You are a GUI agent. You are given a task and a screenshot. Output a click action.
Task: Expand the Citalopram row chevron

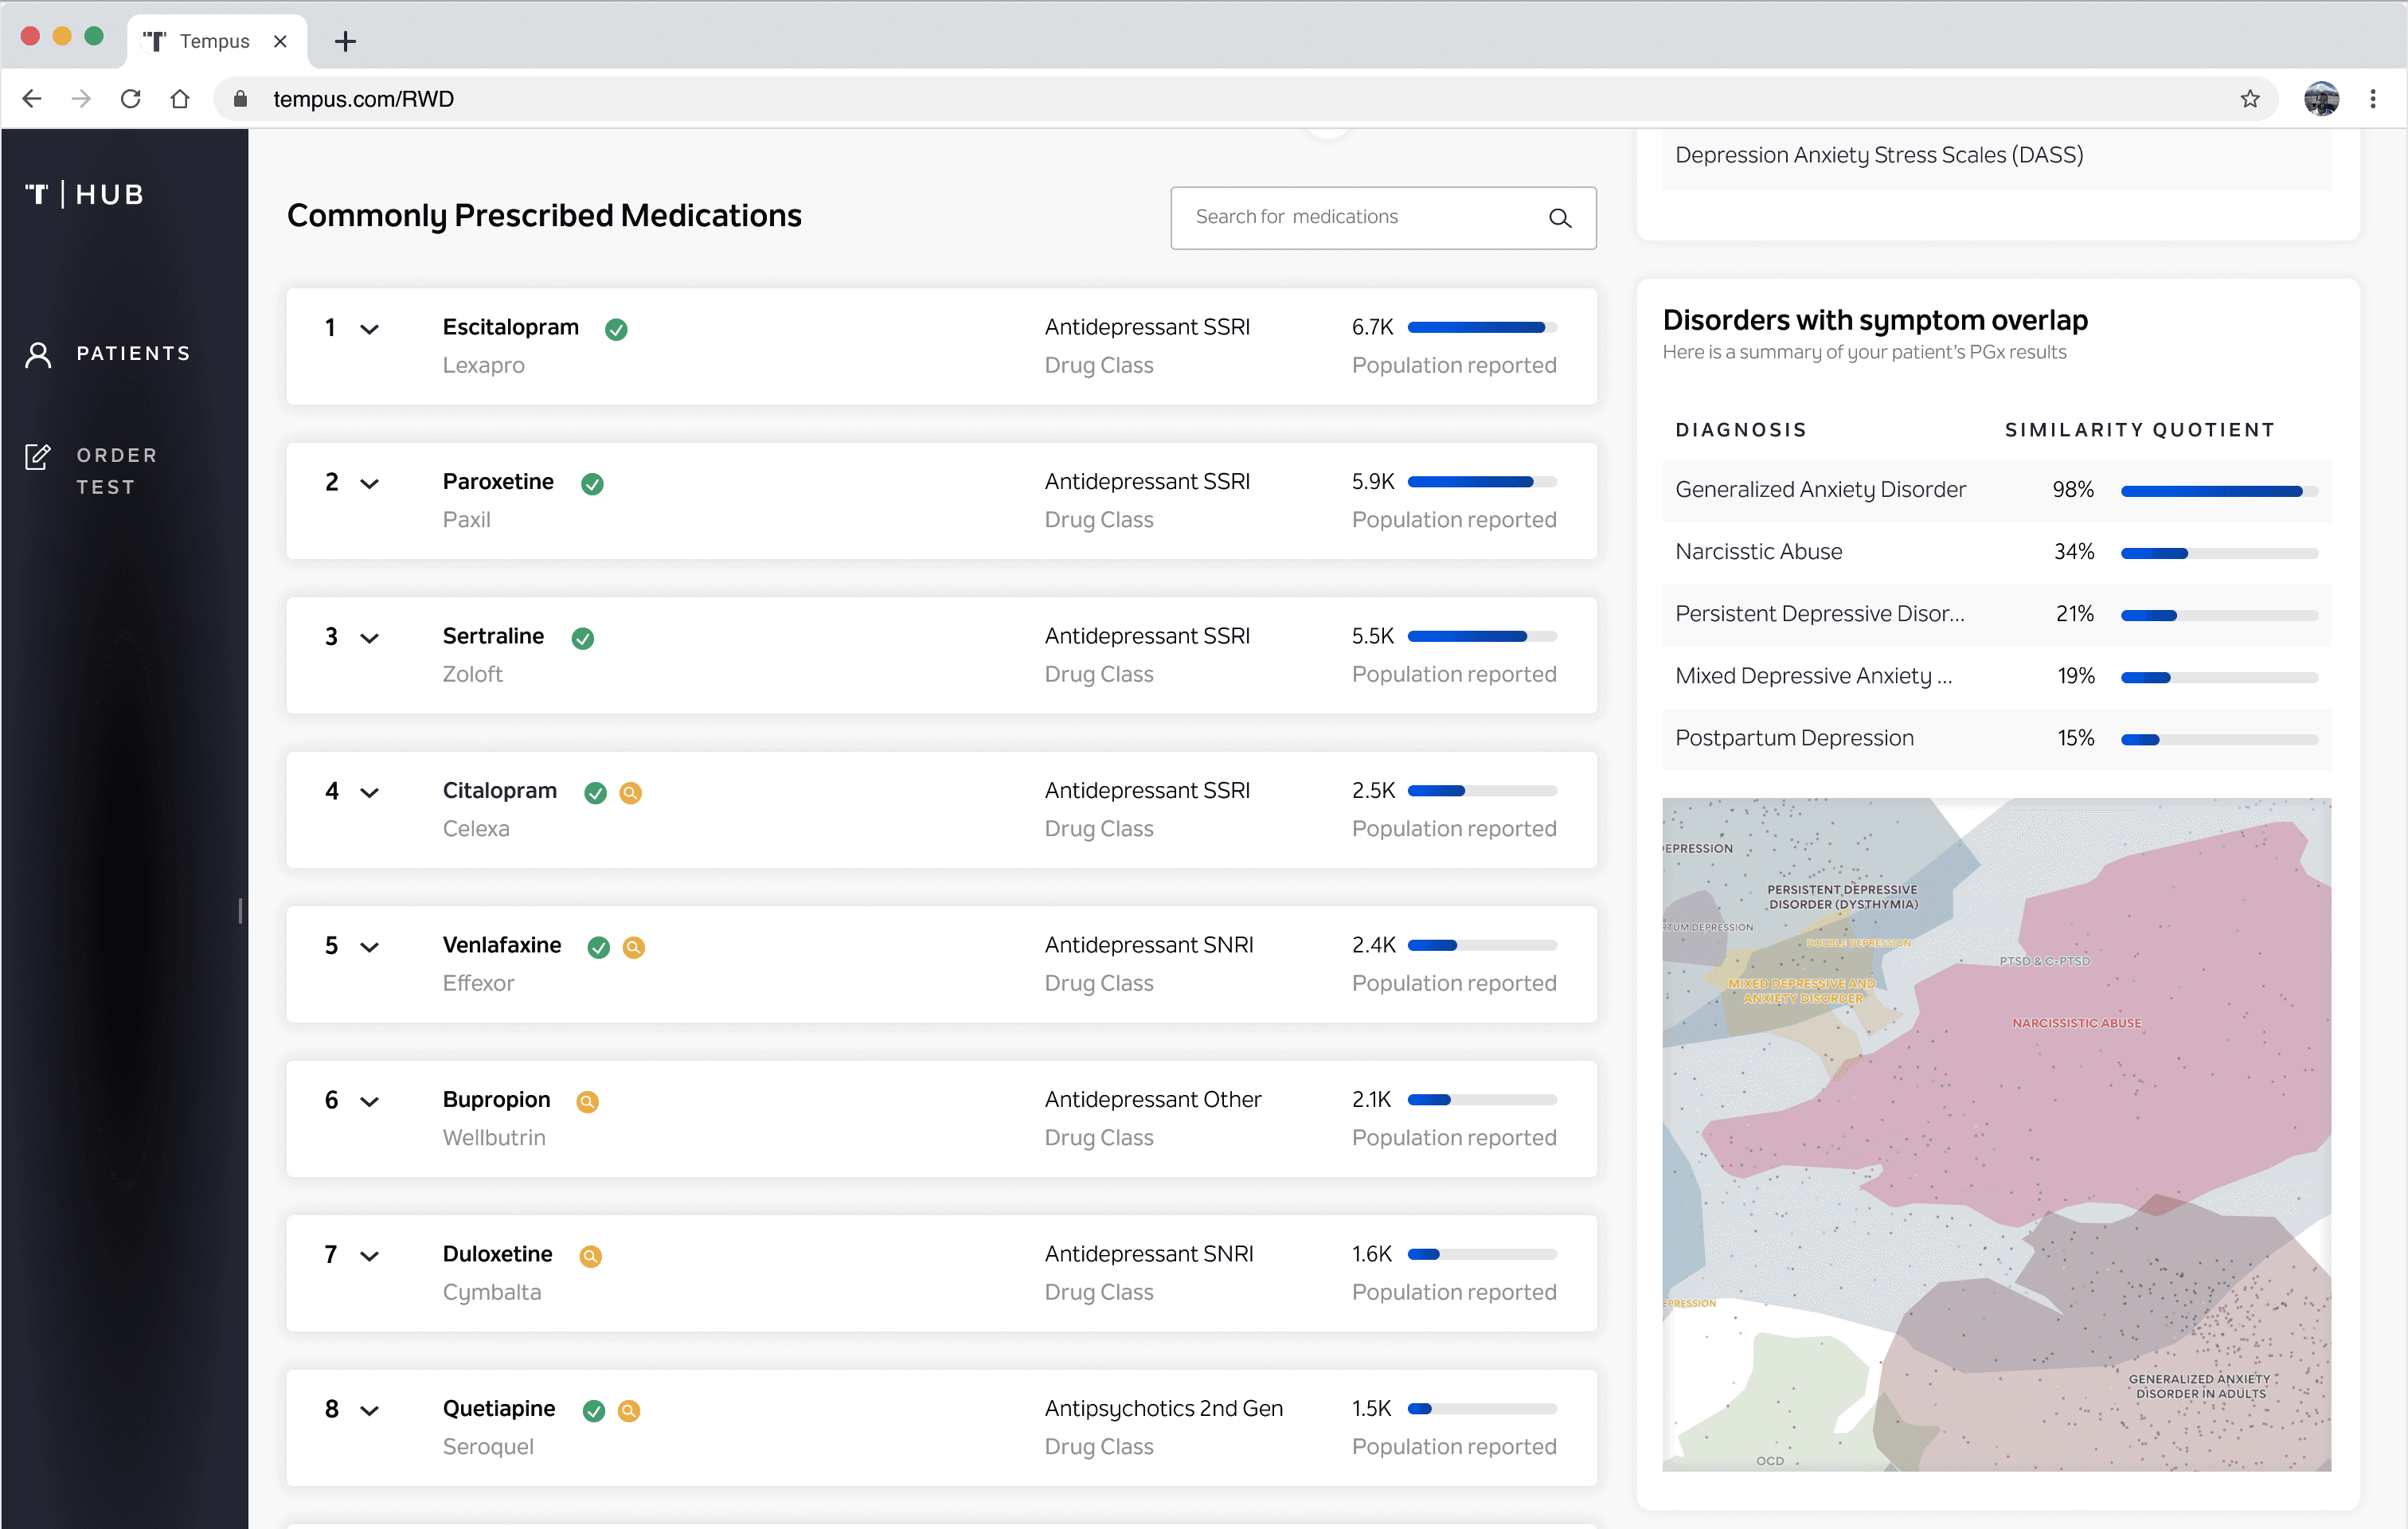pyautogui.click(x=369, y=792)
